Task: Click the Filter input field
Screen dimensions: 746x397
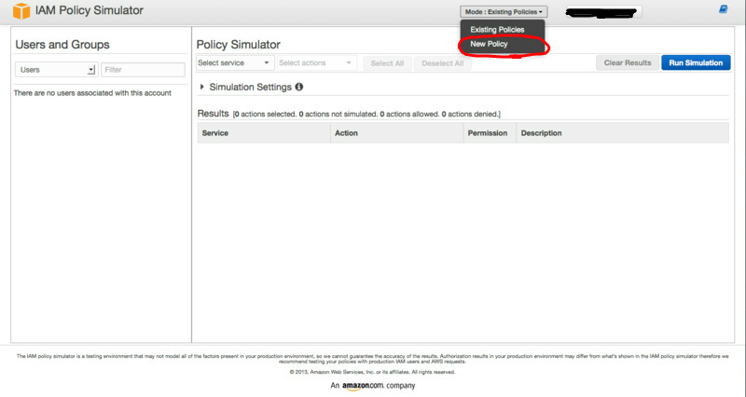Action: tap(143, 69)
